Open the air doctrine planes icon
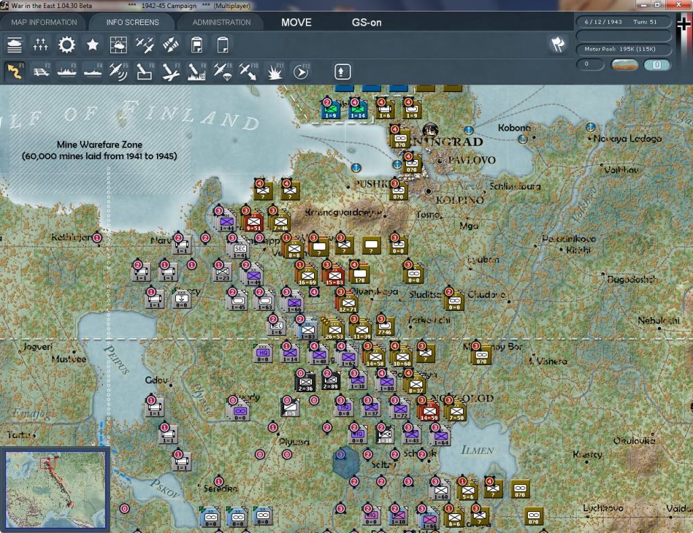Screen dimensions: 693x533 coord(145,45)
